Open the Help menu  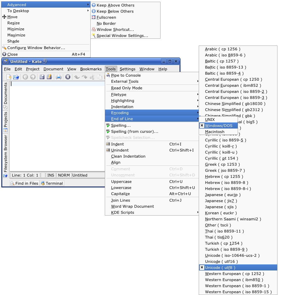163,69
